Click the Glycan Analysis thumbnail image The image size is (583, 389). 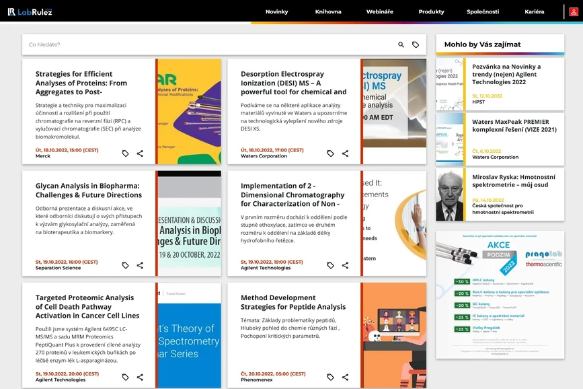[189, 223]
